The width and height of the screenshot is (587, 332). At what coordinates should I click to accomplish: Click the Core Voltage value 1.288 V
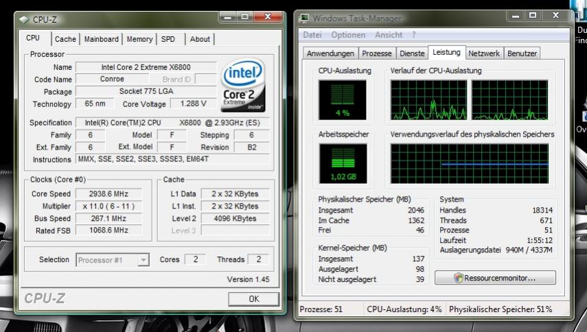coord(193,104)
